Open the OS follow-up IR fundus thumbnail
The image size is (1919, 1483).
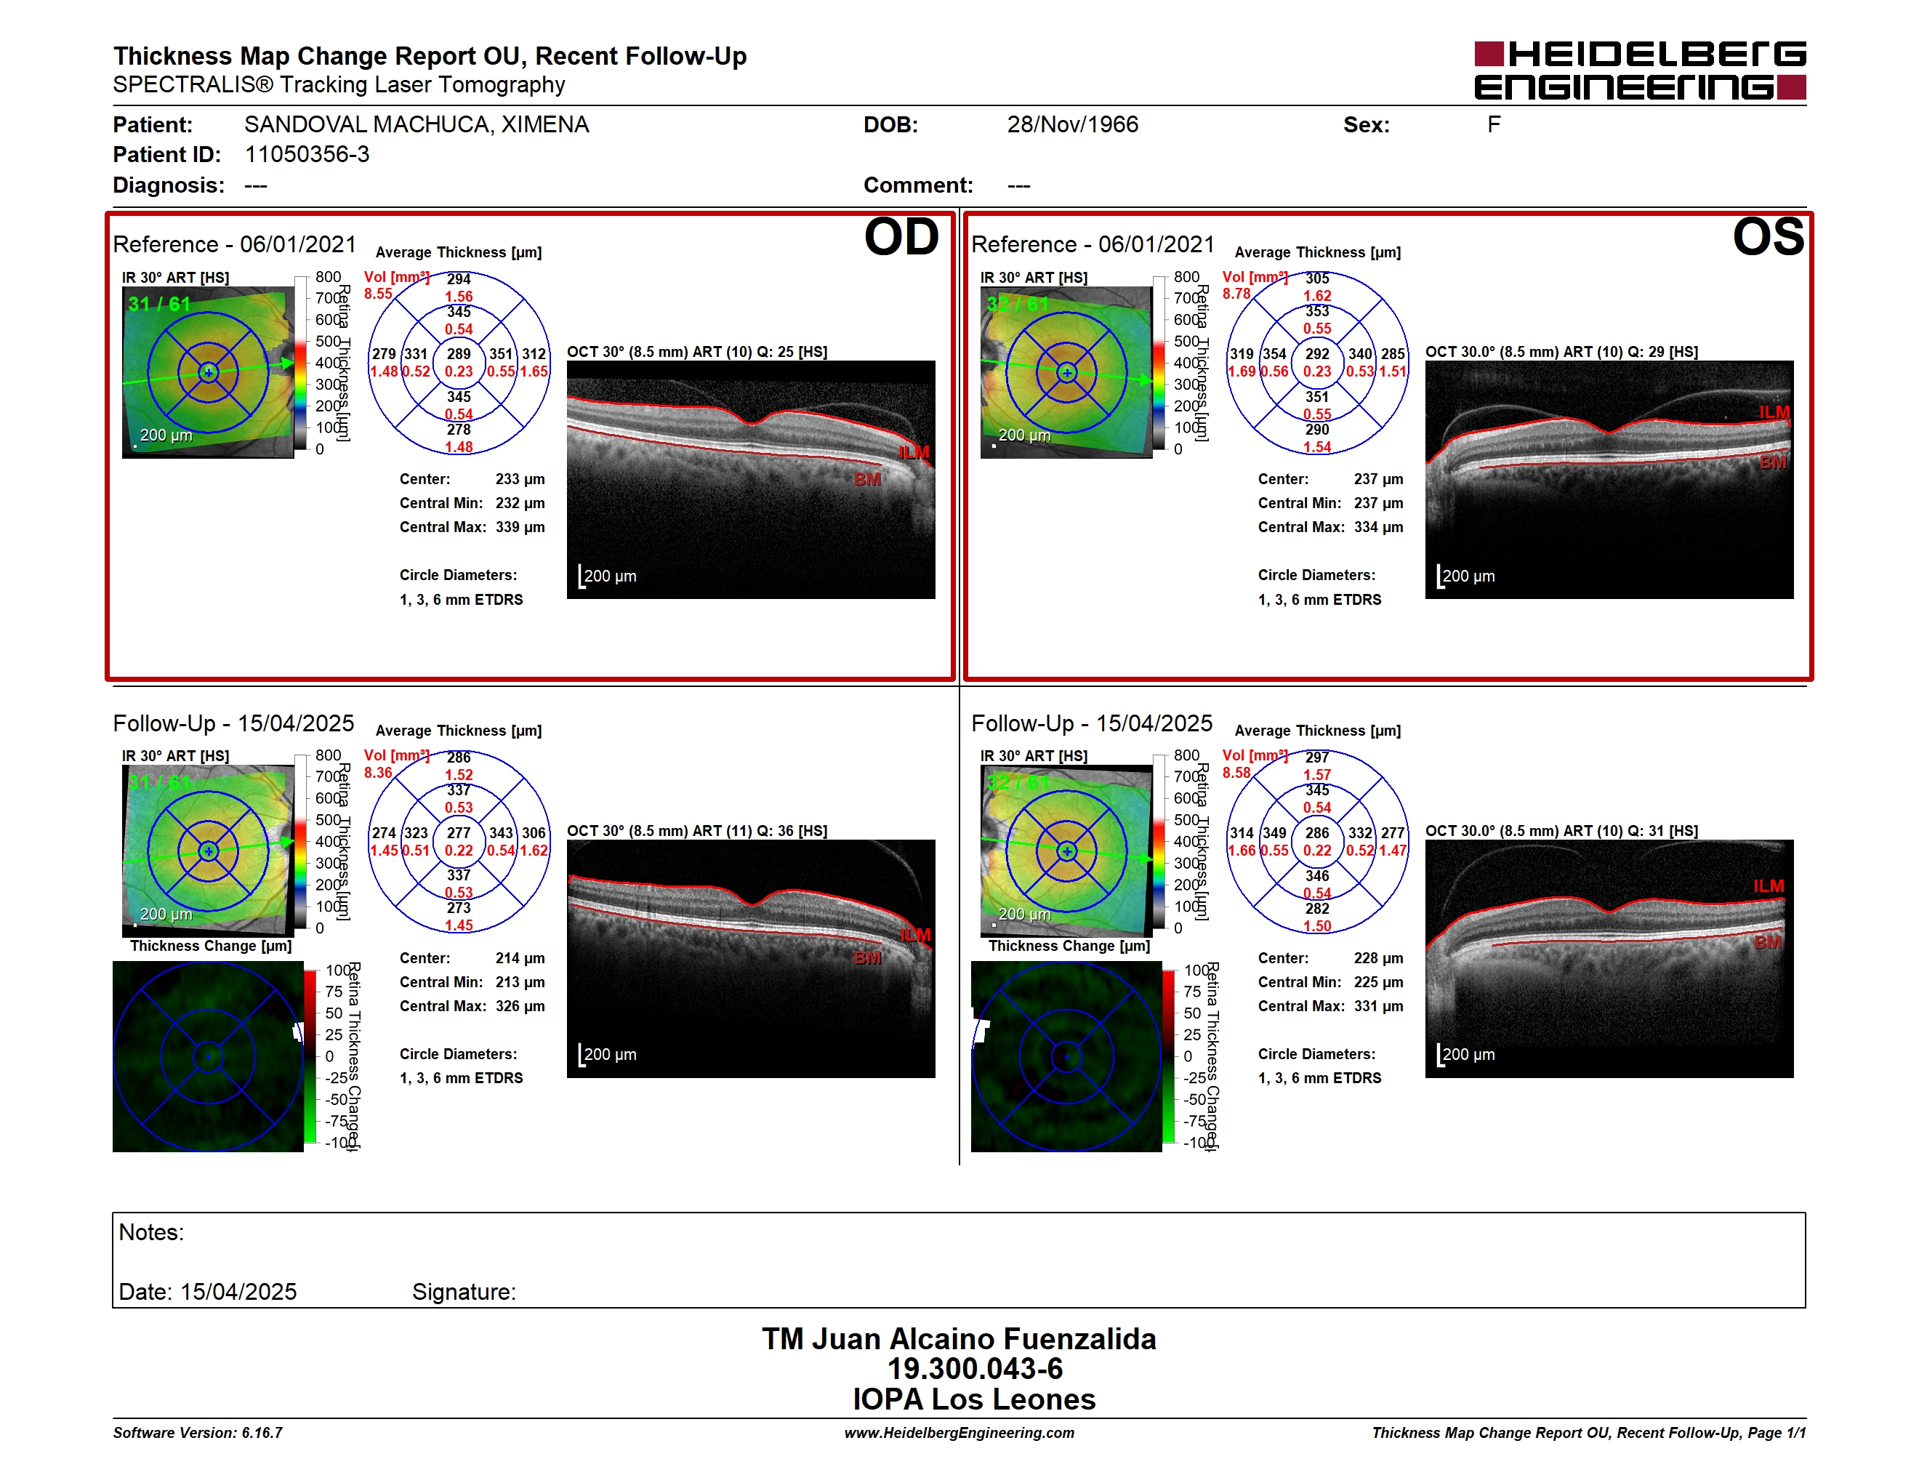pos(1066,851)
